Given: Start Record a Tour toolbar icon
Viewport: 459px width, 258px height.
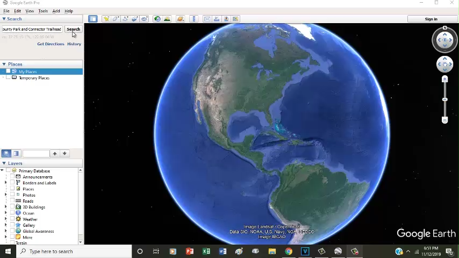Looking at the screenshot, I should point(145,19).
